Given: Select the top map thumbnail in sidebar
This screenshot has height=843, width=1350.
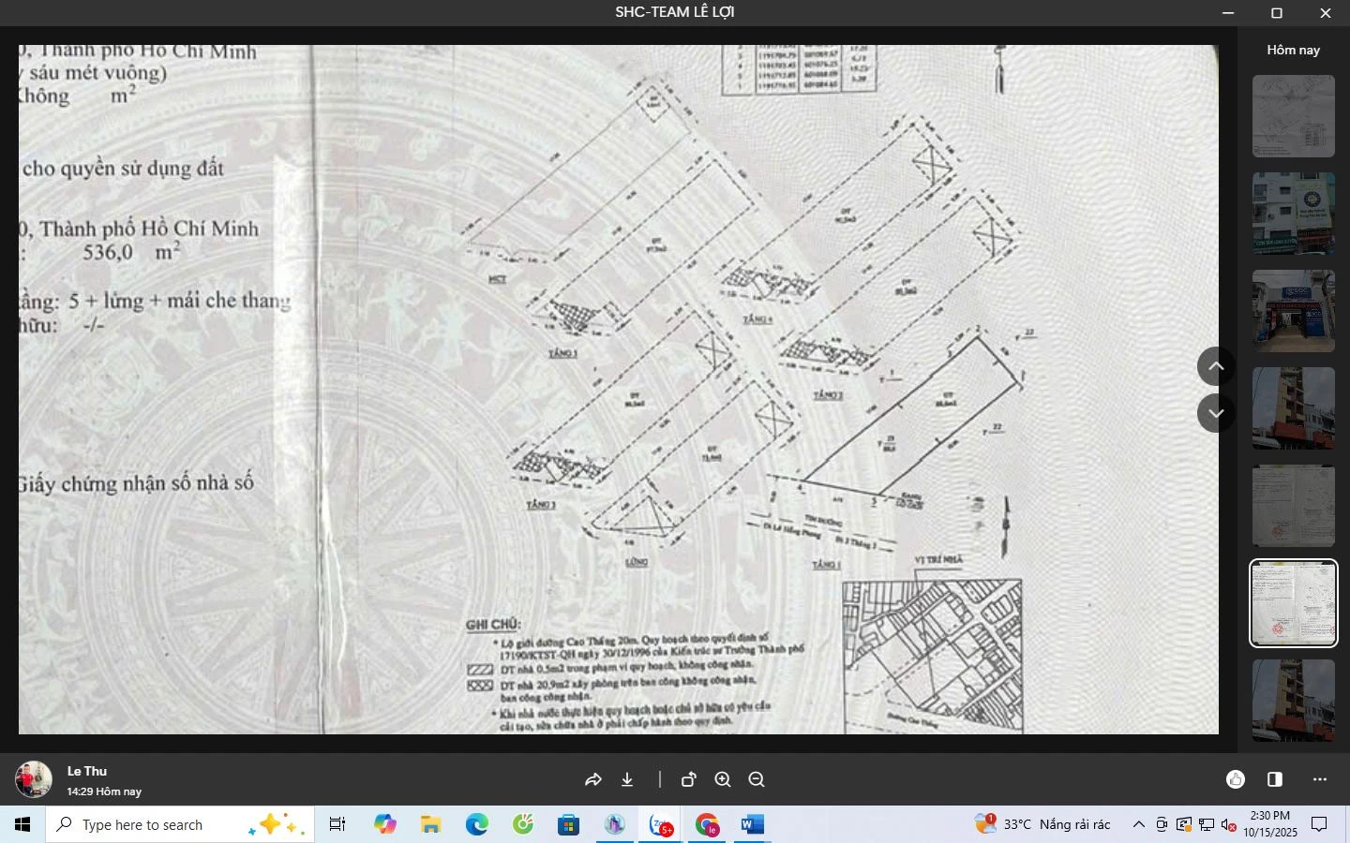Looking at the screenshot, I should 1293,116.
